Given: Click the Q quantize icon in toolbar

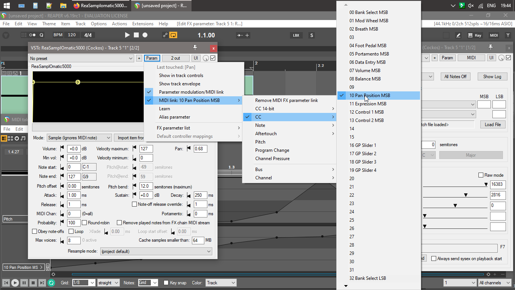Looking at the screenshot, I should coord(41,35).
